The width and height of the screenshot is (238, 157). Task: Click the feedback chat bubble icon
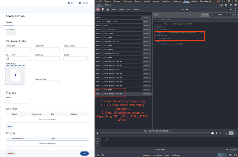tap(226, 5)
